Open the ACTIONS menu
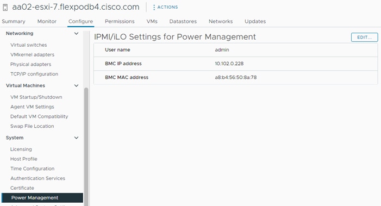 (x=165, y=7)
